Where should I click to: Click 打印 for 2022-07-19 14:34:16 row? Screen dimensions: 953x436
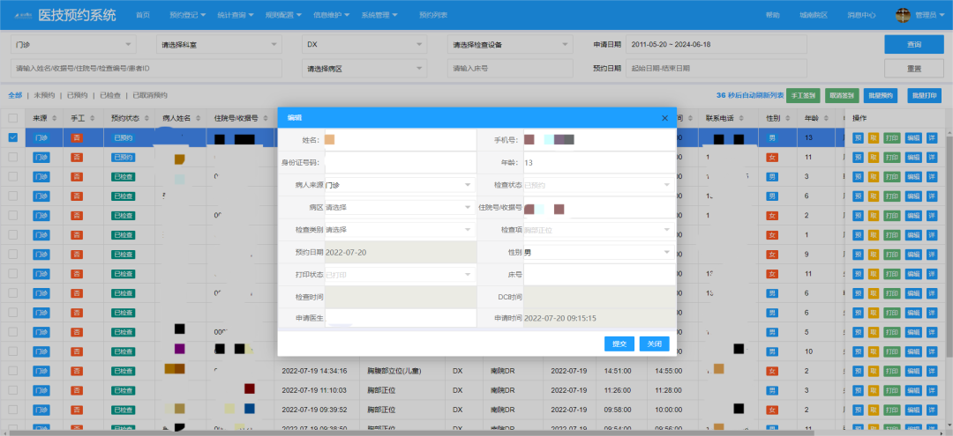point(891,371)
